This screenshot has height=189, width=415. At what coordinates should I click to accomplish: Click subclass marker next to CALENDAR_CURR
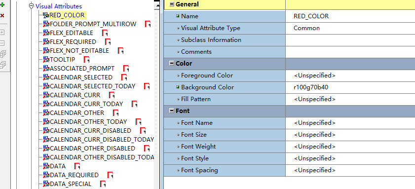(x=112, y=95)
